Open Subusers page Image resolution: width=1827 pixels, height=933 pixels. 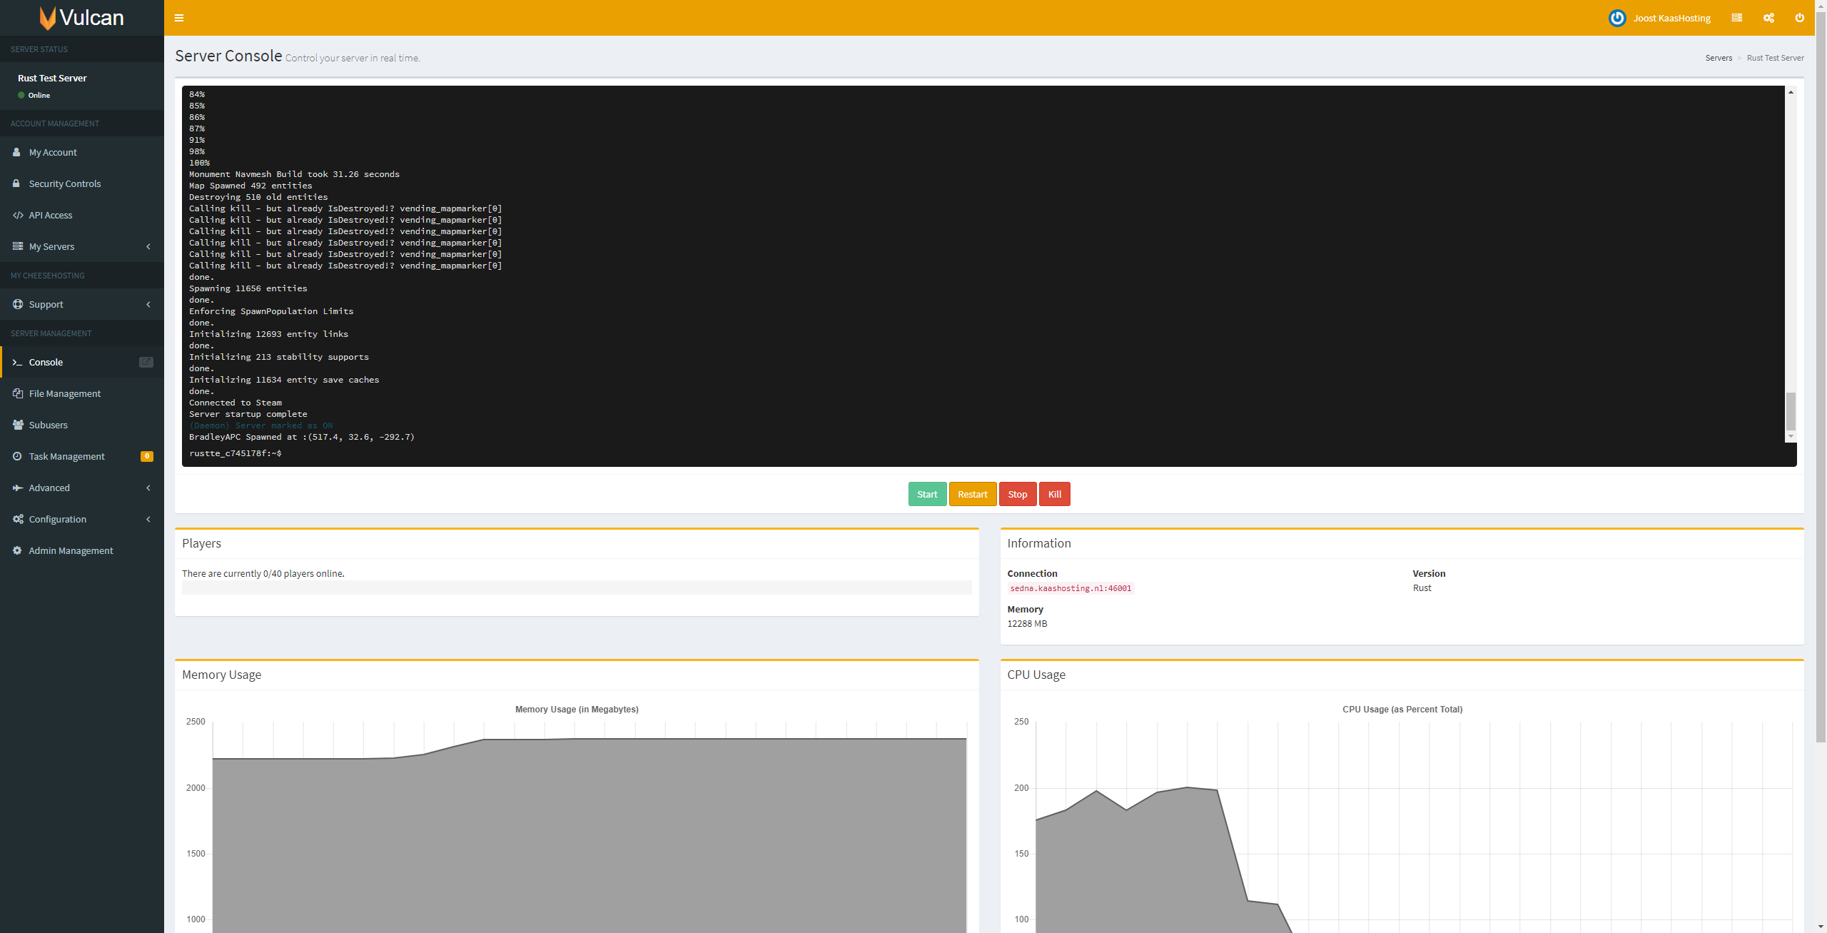point(48,425)
